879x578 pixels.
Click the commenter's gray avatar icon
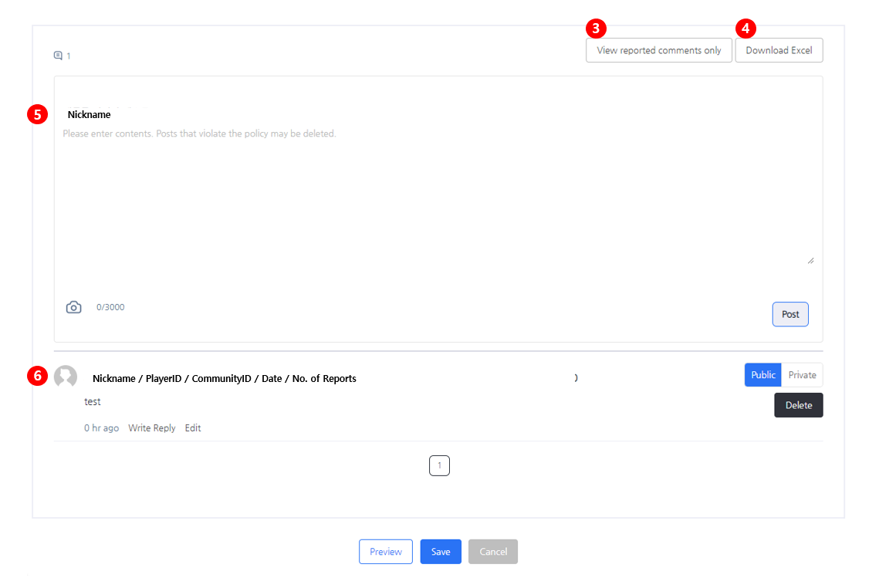[66, 377]
